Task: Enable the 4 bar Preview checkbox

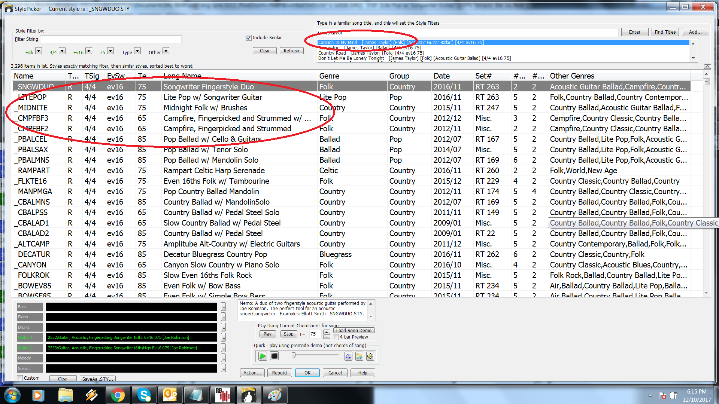Action: (x=336, y=337)
